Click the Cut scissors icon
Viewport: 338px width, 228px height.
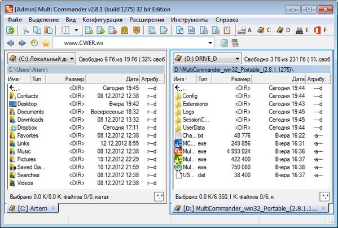25,30
